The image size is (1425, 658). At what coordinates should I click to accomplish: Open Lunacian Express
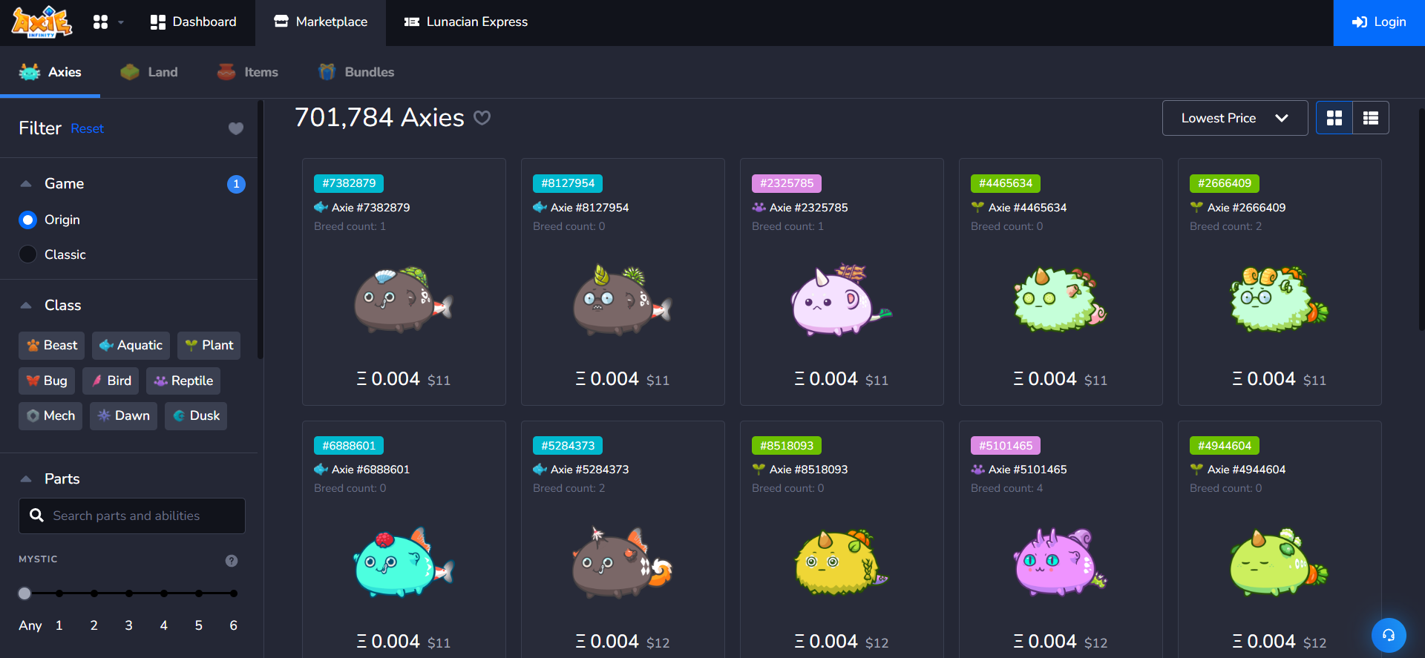click(x=466, y=22)
